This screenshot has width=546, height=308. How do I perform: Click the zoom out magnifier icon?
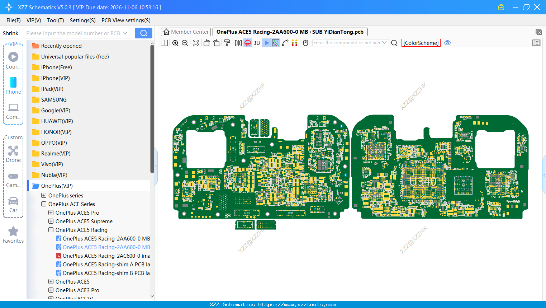(x=185, y=43)
